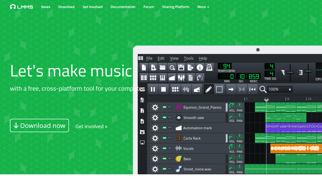
Task: Toggle the return-to-start after stop button
Action: pos(252,89)
